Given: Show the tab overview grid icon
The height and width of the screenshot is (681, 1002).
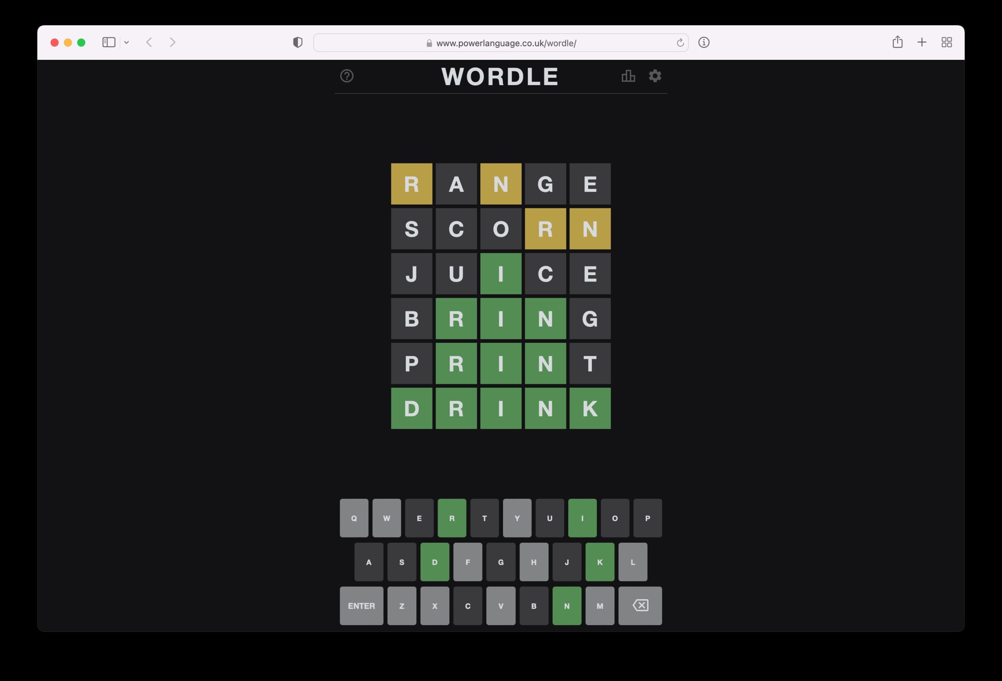Looking at the screenshot, I should pos(946,42).
